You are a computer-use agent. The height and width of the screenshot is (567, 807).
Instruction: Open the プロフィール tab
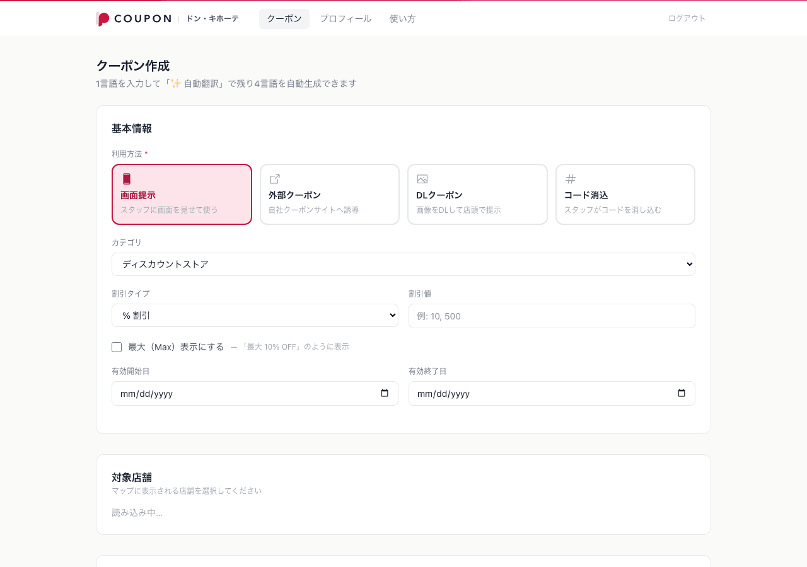pos(345,19)
